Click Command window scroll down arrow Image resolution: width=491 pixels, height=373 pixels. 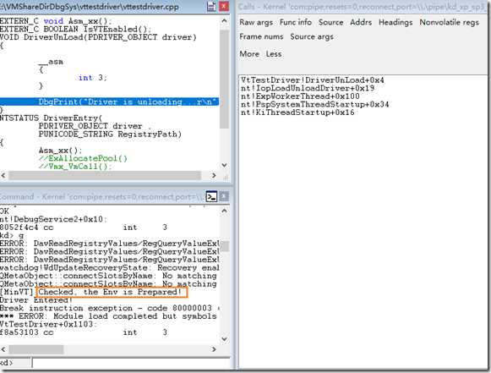[x=224, y=339]
